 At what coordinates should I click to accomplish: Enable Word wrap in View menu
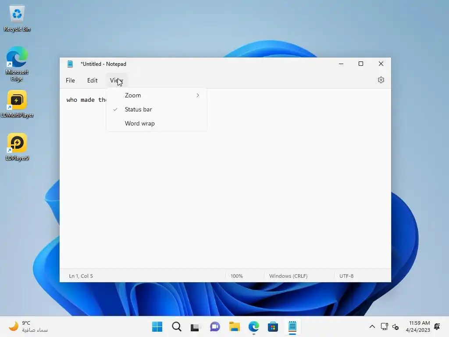tap(157, 123)
